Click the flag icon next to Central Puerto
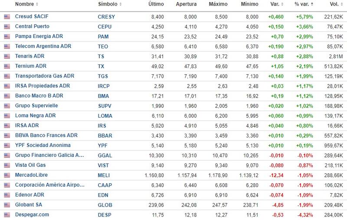The image size is (347, 220). pos(7,26)
